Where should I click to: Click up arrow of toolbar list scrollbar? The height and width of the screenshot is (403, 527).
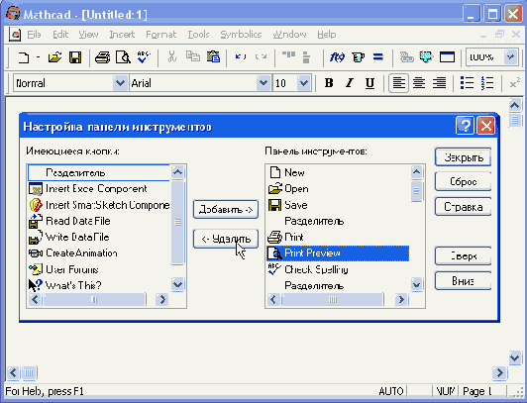click(416, 172)
